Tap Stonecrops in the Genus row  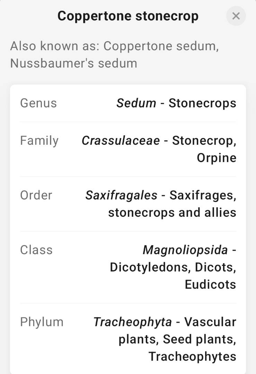tap(202, 103)
